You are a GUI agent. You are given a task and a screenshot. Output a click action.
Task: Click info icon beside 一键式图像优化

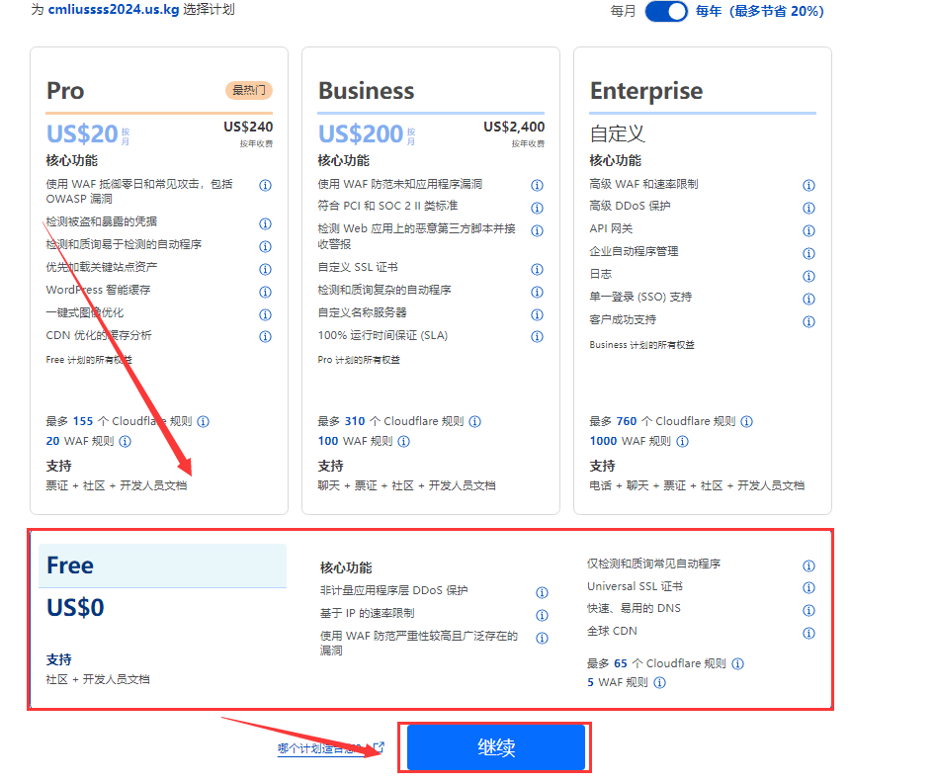pos(265,315)
